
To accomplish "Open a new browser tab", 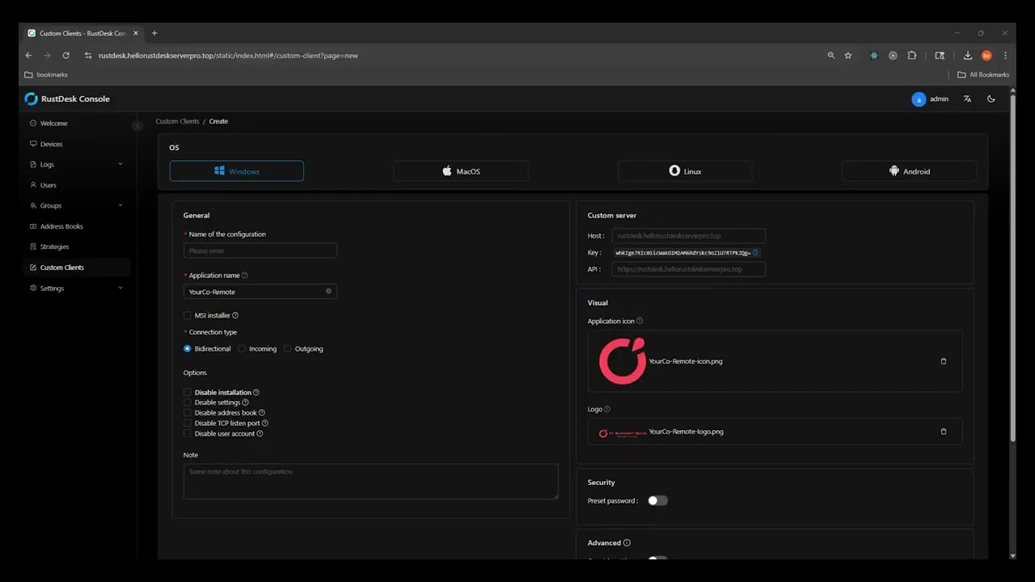I will (x=154, y=33).
